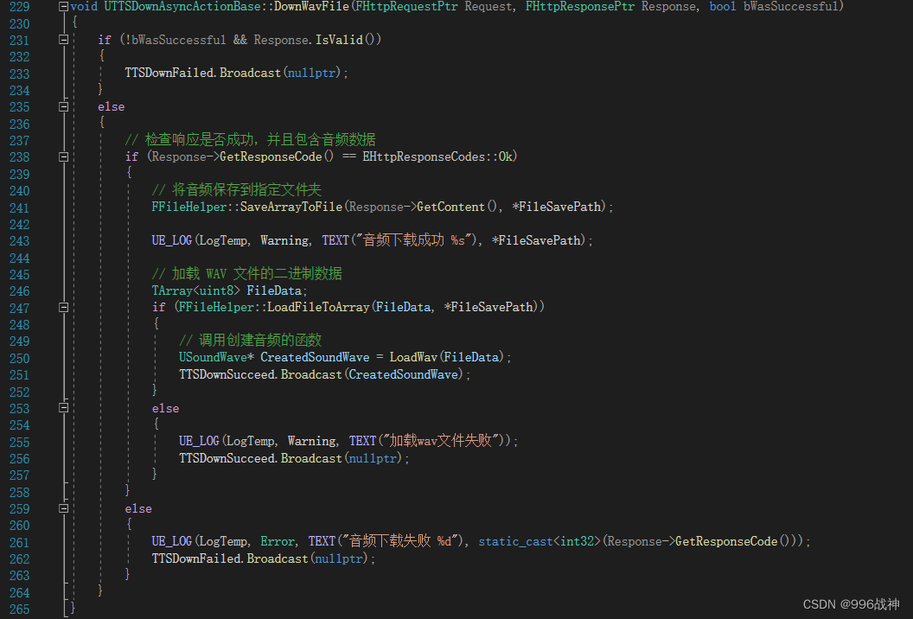Click line number 250 in the gutter
The height and width of the screenshot is (619, 913).
point(19,358)
